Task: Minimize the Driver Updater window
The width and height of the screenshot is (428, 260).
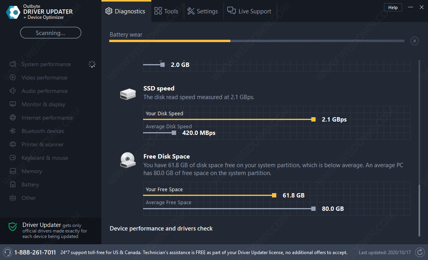Action: (x=410, y=7)
